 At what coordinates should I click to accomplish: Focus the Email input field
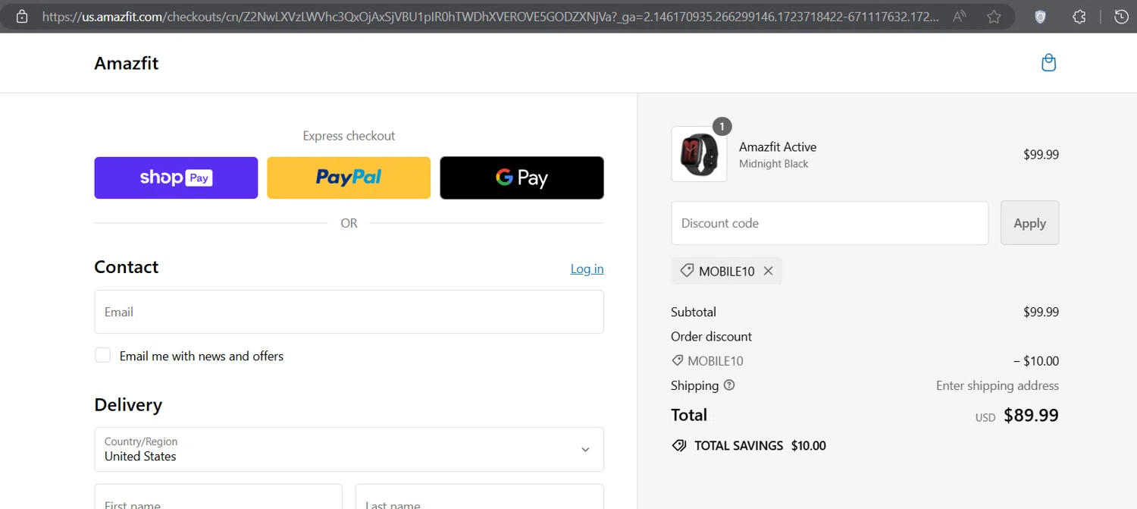tap(349, 312)
